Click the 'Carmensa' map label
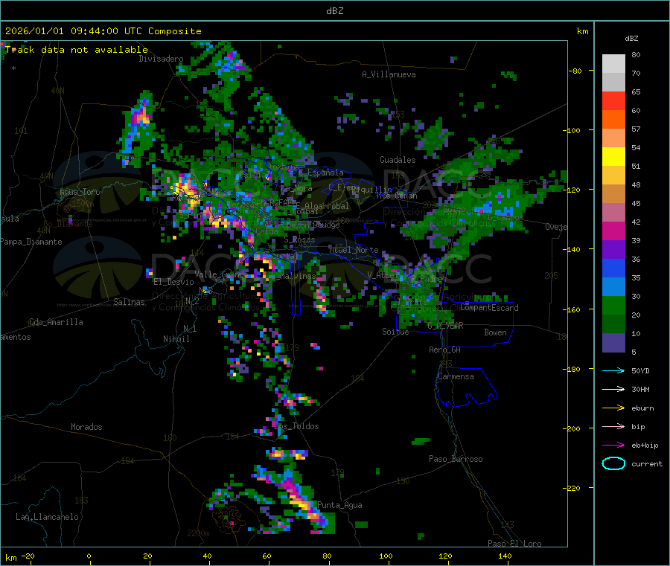 click(456, 376)
